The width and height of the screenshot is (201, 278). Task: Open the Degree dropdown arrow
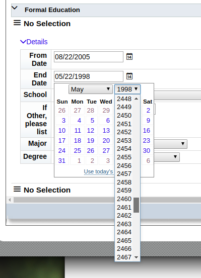(175, 157)
